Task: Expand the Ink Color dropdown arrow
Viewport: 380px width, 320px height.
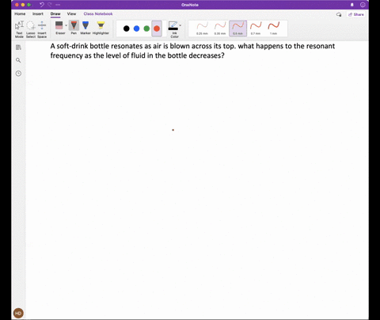Action: point(180,25)
